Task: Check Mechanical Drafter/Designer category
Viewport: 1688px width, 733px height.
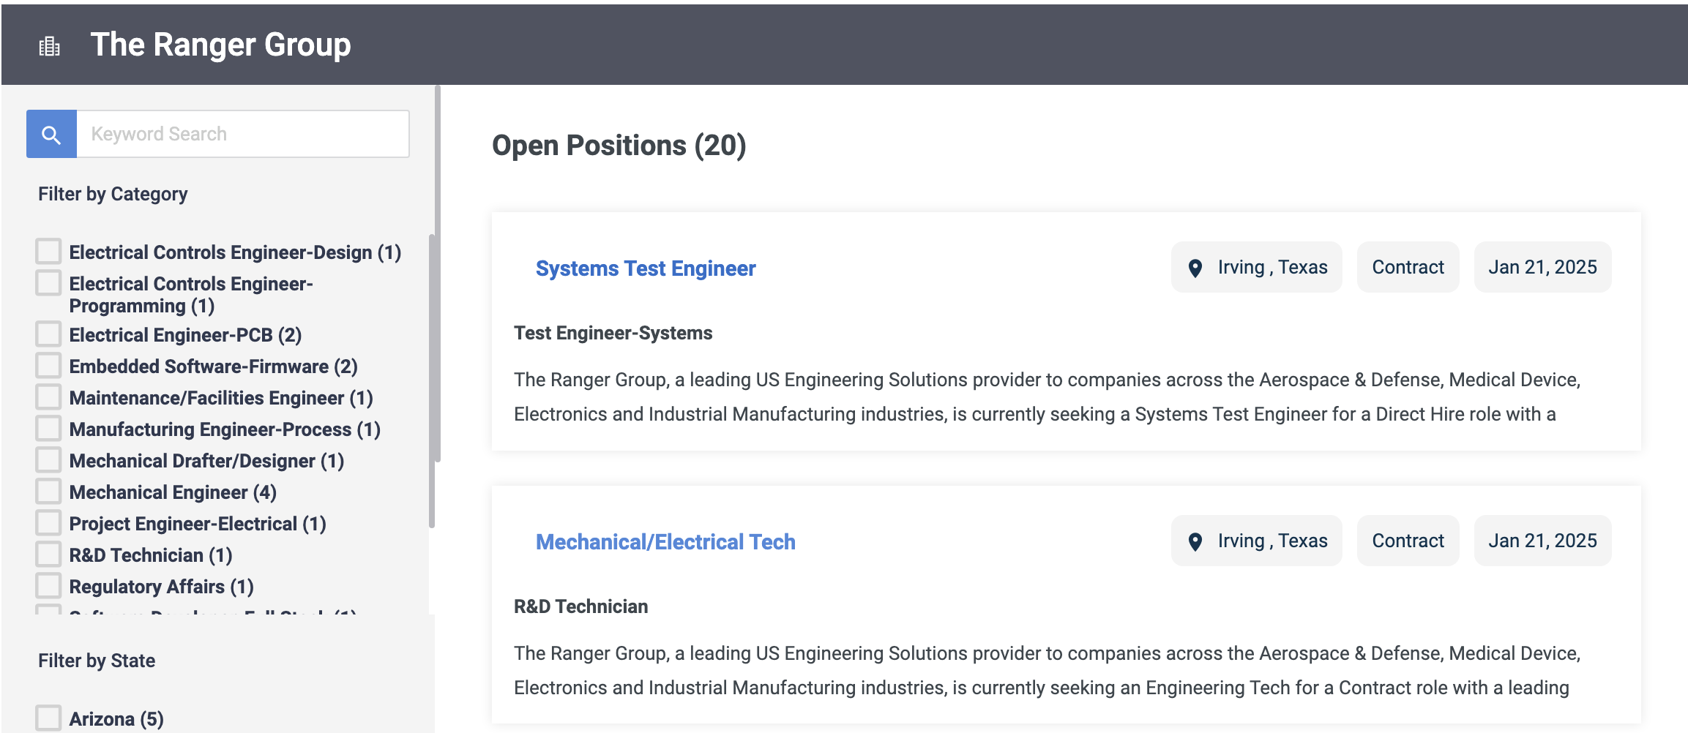Action: (x=48, y=459)
